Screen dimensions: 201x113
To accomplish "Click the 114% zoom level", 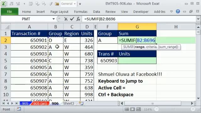I will (x=148, y=109).
